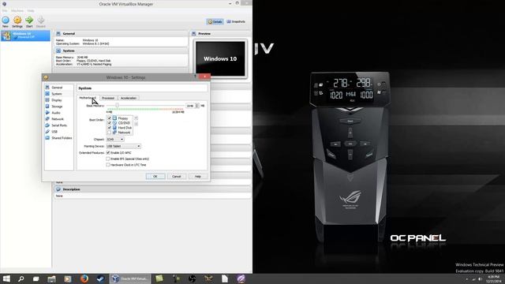Open the Help menu in VirtualBox Manager
The width and height of the screenshot is (505, 284).
(x=31, y=10)
